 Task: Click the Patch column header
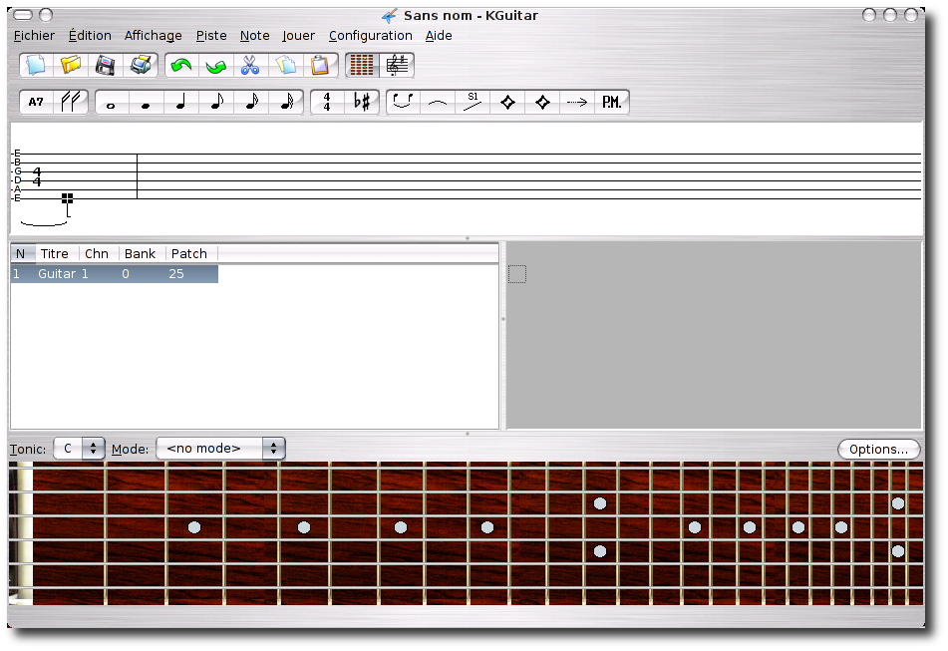tap(189, 254)
